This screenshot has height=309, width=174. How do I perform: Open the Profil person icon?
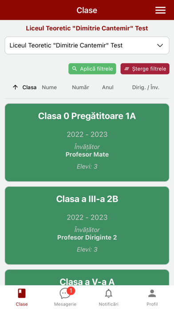tap(152, 293)
